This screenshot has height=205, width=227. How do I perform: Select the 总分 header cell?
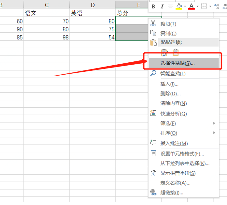[132, 13]
